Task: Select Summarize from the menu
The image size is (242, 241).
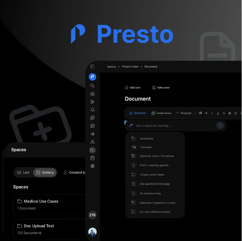Action: pos(155,139)
